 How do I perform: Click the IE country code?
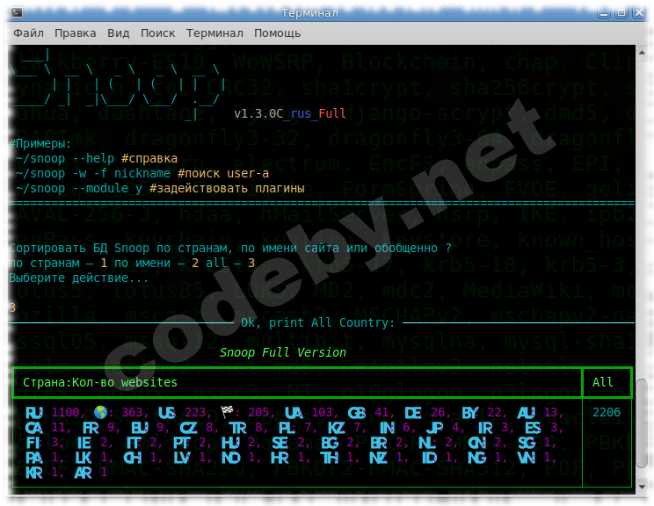tap(84, 443)
